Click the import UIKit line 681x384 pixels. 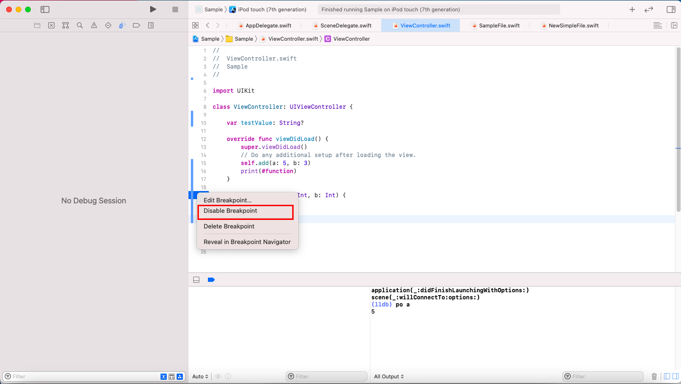click(x=234, y=91)
